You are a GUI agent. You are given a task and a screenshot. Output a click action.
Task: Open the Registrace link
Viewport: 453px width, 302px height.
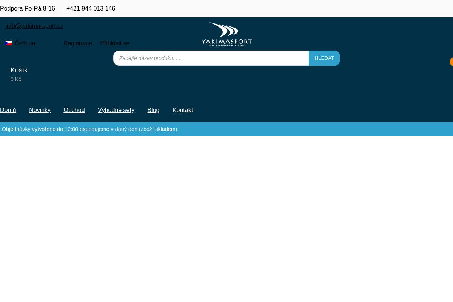coord(78,43)
